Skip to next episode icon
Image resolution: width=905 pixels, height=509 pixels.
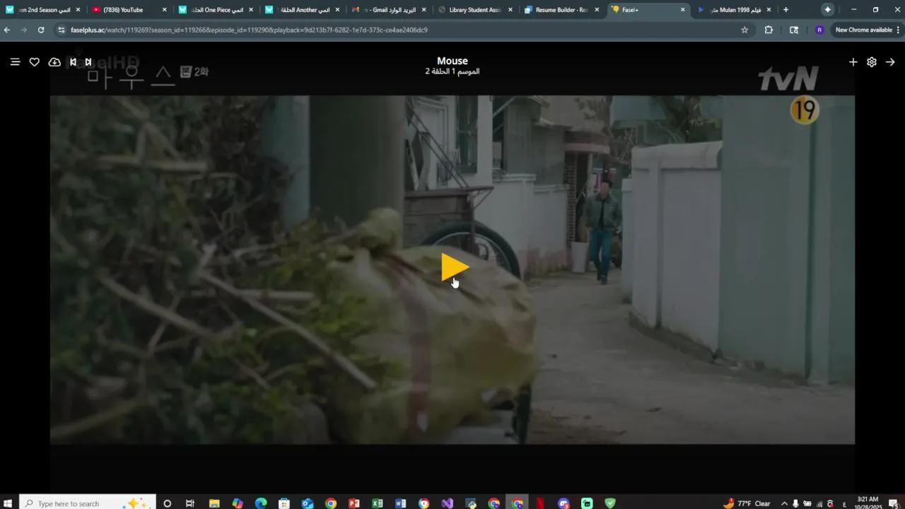tap(88, 62)
